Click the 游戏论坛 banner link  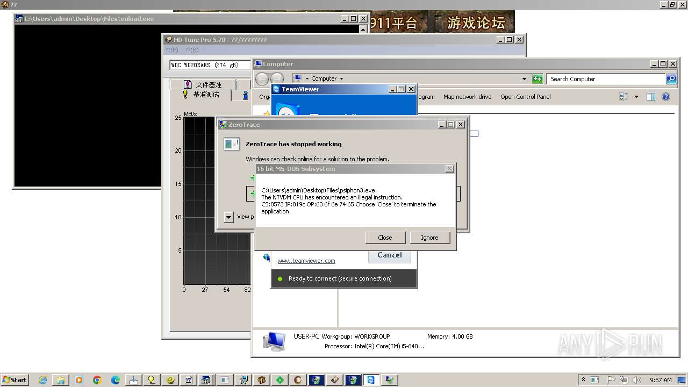click(476, 23)
